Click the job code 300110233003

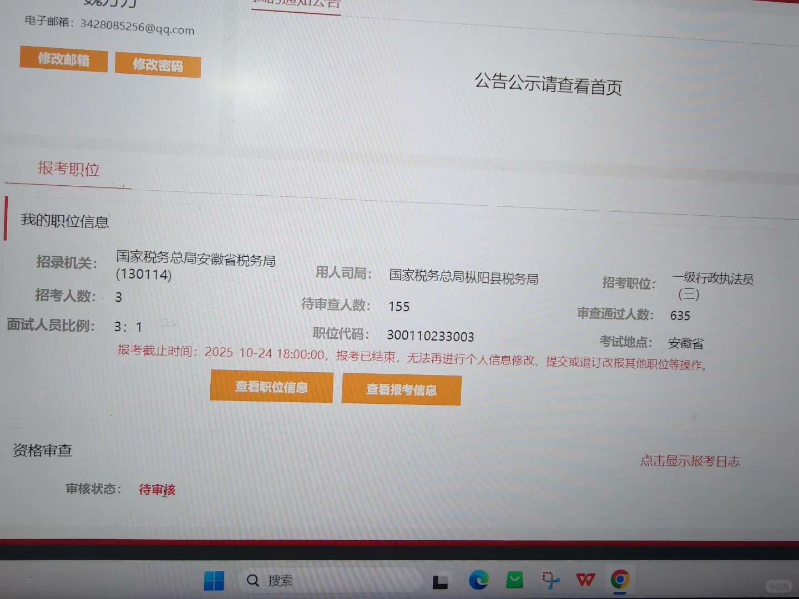pos(431,336)
